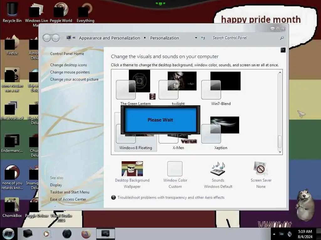321x240 pixels.
Task: Select the Xeption theme
Action: [x=221, y=132]
